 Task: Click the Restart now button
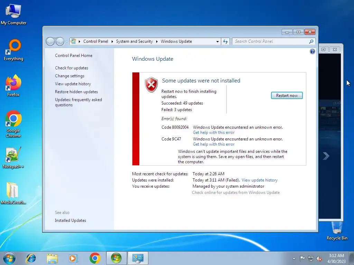coord(287,96)
